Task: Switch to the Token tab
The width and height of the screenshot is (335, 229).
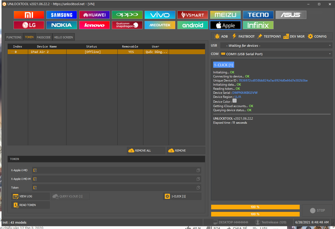Action: [x=29, y=37]
